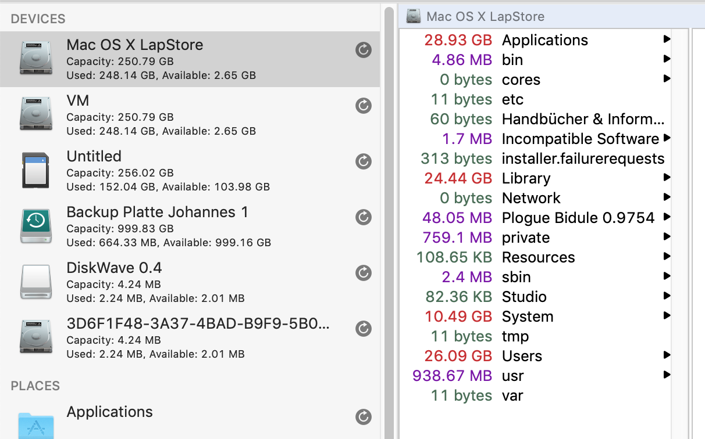
Task: Expand the usr folder arrow
Action: 667,375
